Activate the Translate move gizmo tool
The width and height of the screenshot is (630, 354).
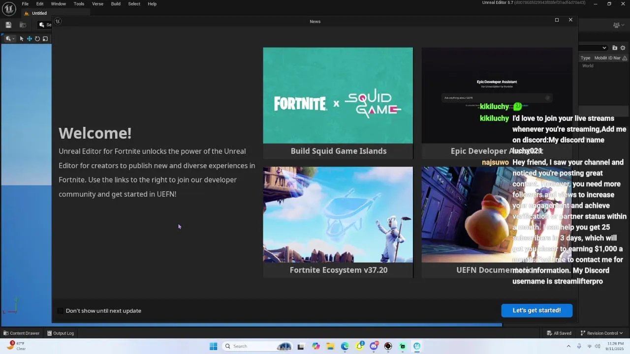[30, 39]
